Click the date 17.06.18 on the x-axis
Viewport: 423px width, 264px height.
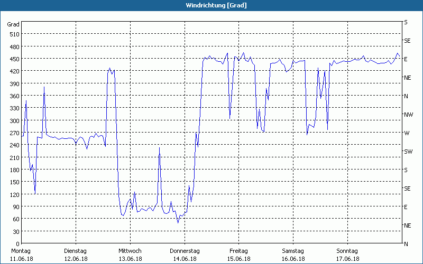(x=347, y=259)
